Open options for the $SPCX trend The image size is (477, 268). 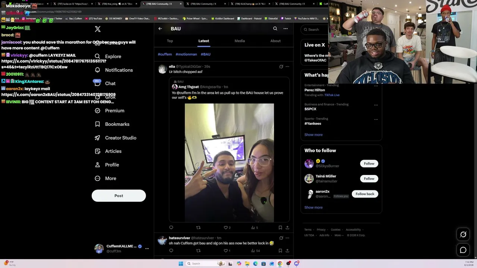376,105
